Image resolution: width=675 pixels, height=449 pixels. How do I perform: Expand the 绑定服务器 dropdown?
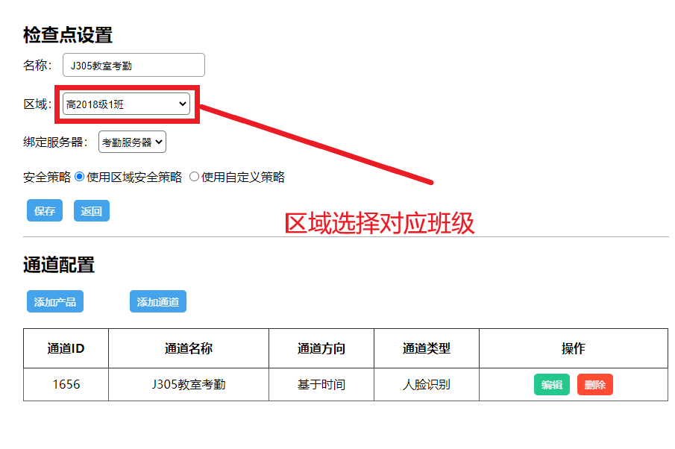tap(132, 142)
